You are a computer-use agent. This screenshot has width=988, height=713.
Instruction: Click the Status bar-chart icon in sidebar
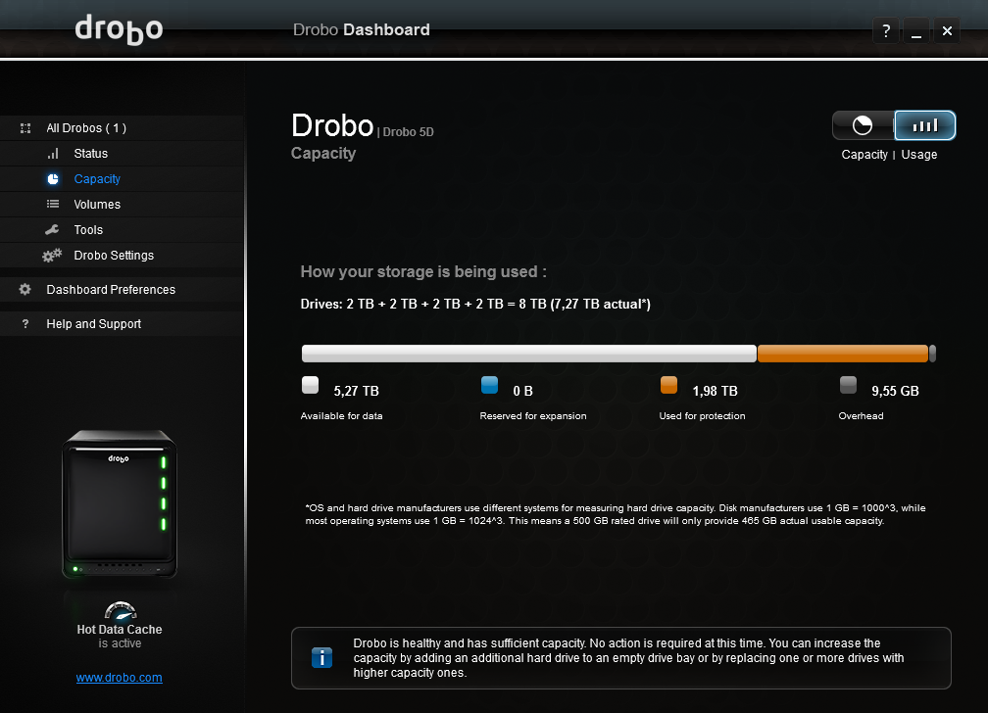click(53, 154)
